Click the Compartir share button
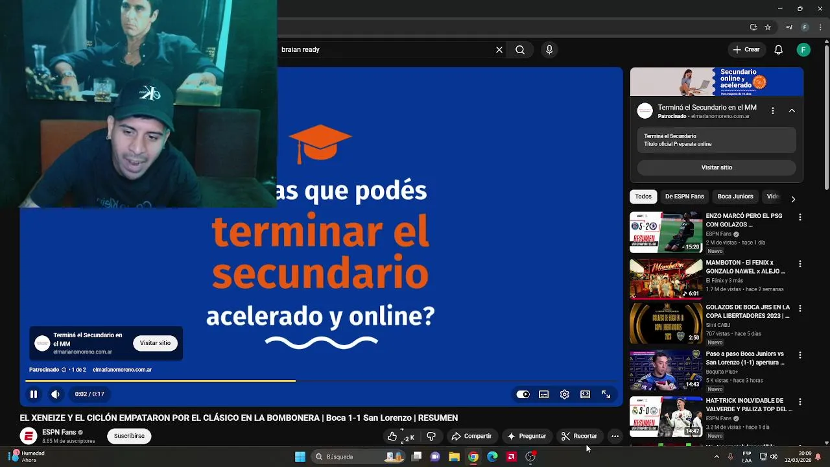 [x=471, y=437]
